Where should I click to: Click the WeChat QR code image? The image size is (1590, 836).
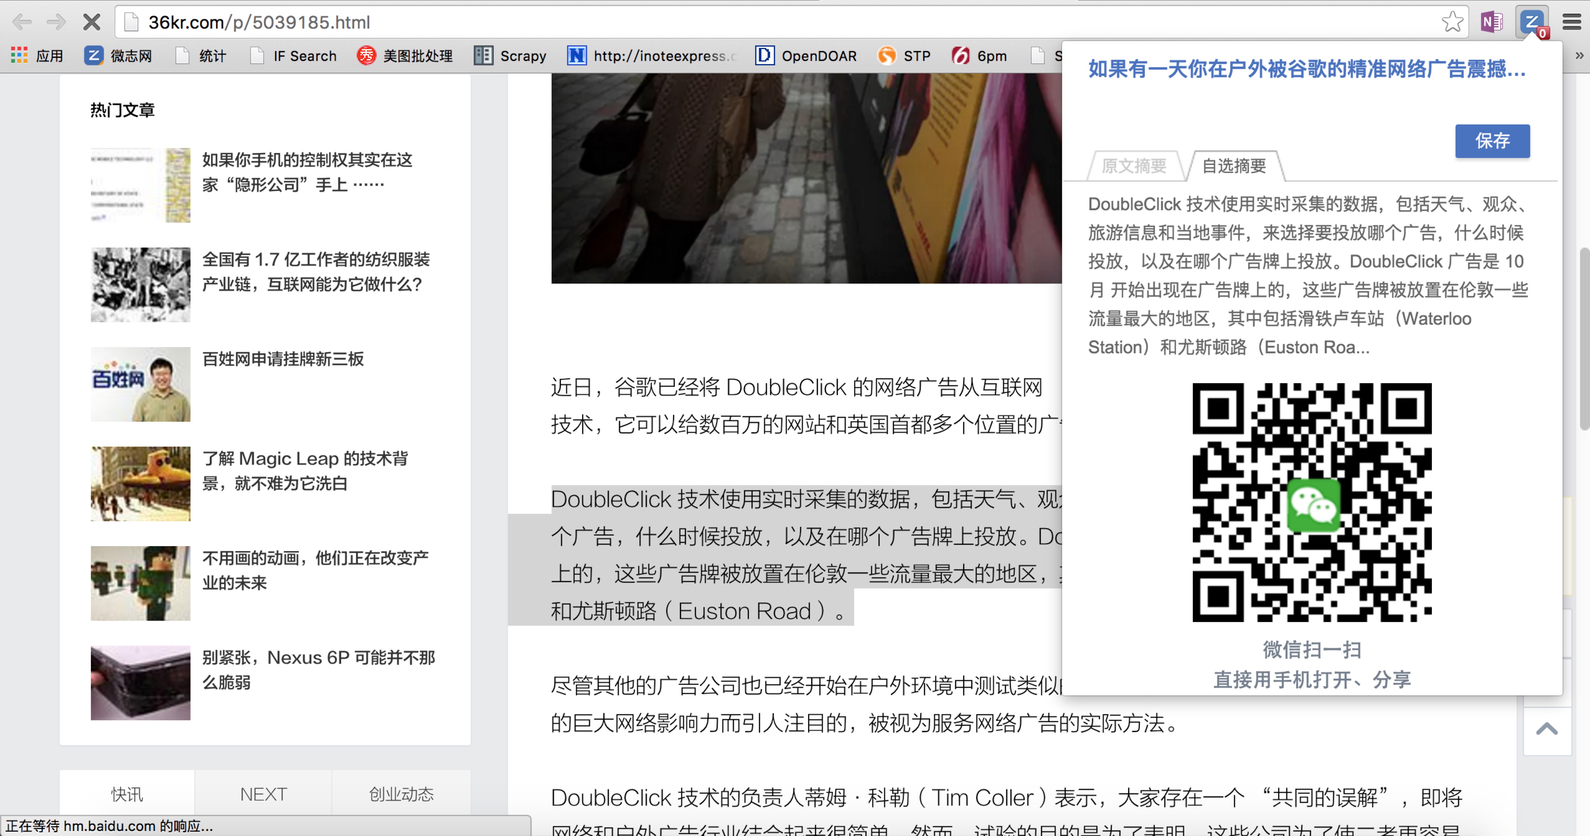1312,503
